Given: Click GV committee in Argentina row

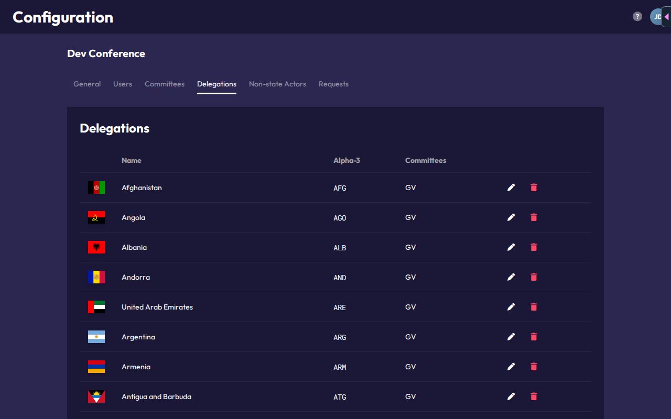Looking at the screenshot, I should click(410, 337).
